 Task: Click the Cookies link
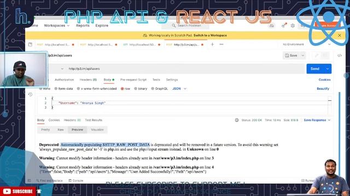[324, 79]
